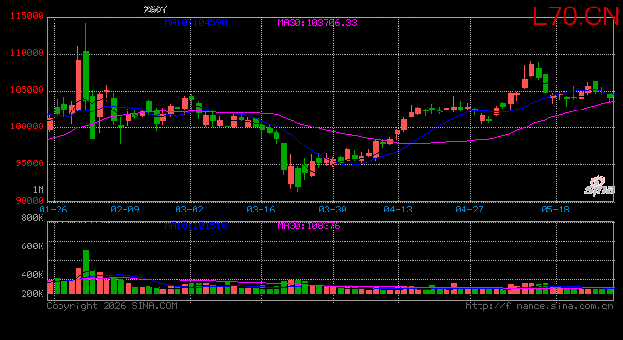Click the 1M volume axis label
Viewport: 623px width, 340px height.
tap(38, 190)
